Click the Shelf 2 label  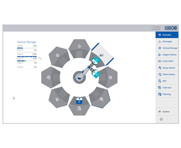[x=20, y=50]
